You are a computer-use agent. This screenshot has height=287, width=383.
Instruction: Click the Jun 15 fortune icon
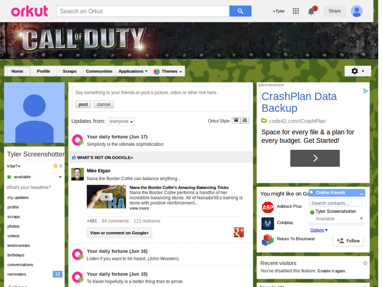pyautogui.click(x=78, y=278)
